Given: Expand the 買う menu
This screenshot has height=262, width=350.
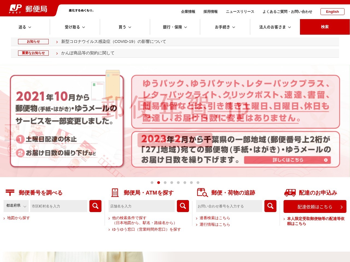Looking at the screenshot, I should pos(125,27).
